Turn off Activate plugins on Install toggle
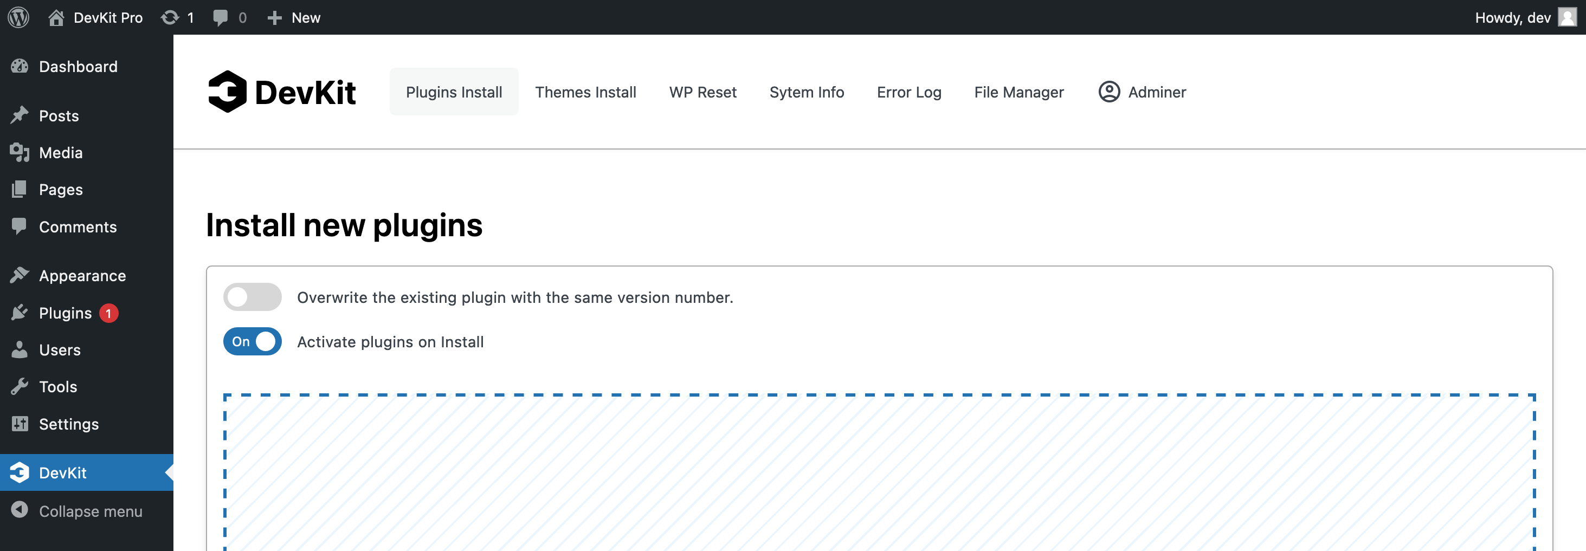Image resolution: width=1586 pixels, height=551 pixels. click(253, 341)
